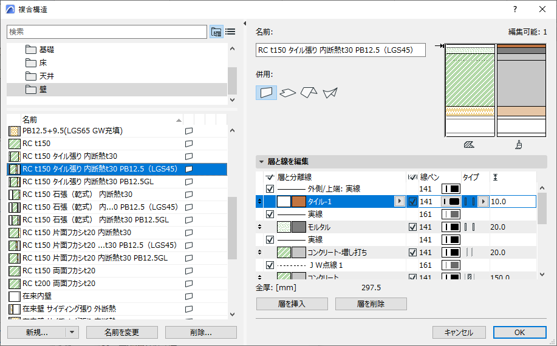Toggle the 外側/上端: 実線 line checkbox
The width and height of the screenshot is (557, 346).
point(270,189)
